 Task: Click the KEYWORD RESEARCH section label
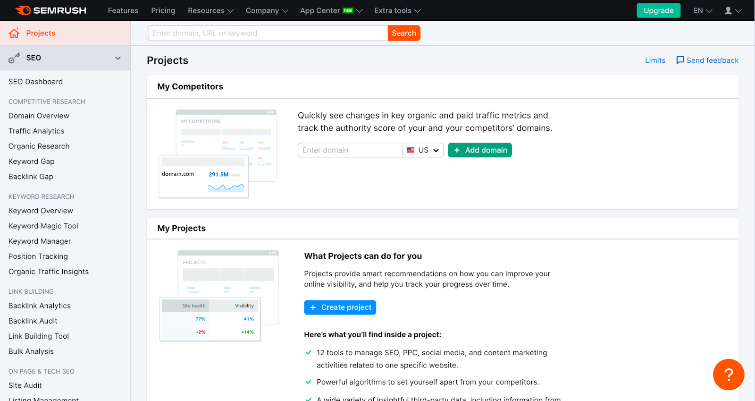42,196
